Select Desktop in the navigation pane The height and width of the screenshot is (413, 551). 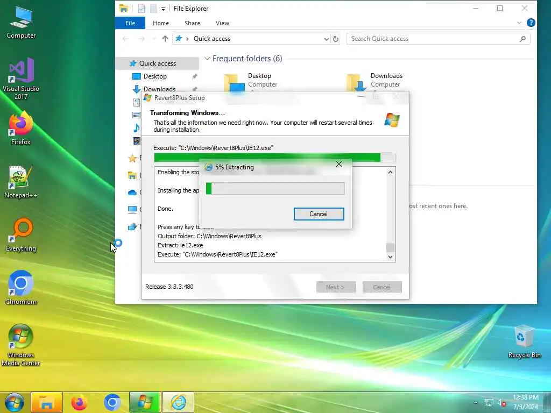[154, 76]
